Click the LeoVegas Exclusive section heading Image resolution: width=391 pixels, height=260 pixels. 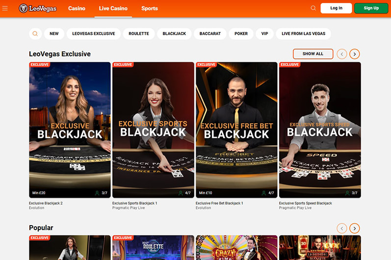pos(60,54)
